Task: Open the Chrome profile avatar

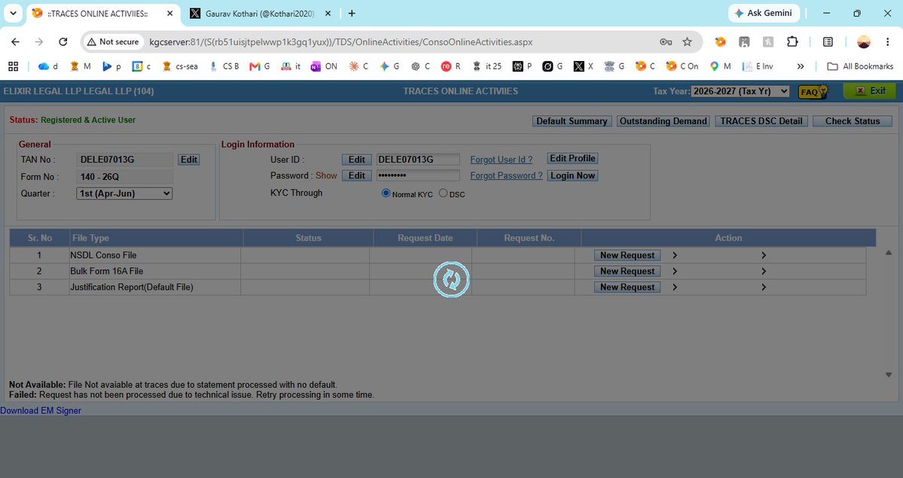Action: (x=863, y=42)
